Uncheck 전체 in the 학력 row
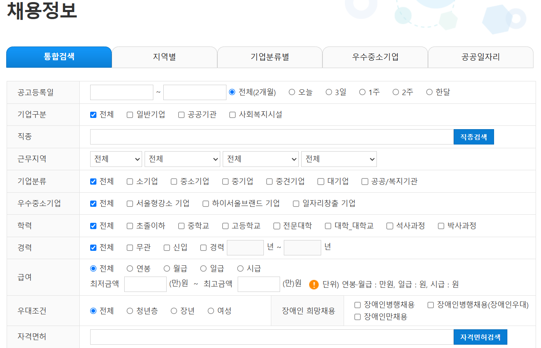Viewport: 541px width, 348px height. coord(93,225)
